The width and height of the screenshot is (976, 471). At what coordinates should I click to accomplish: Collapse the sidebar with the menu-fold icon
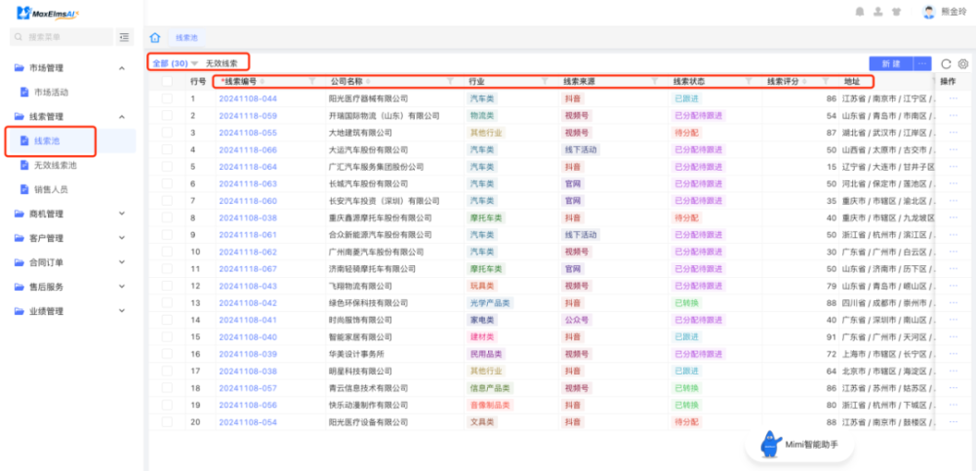pyautogui.click(x=125, y=37)
